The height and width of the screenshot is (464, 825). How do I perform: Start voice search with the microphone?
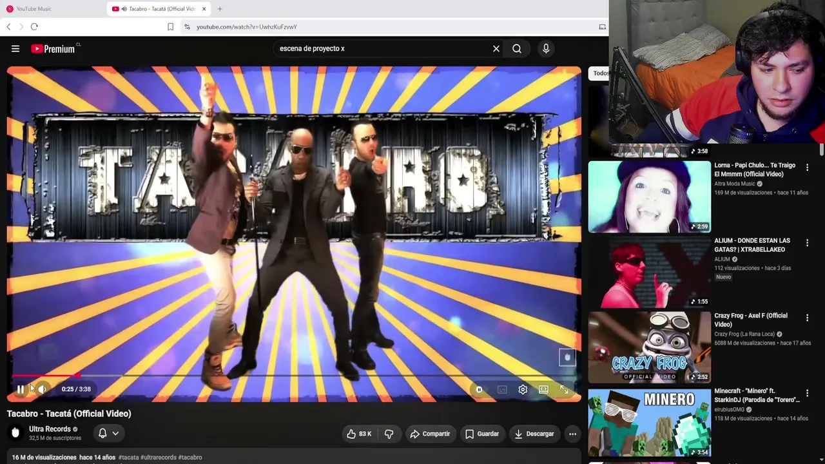pyautogui.click(x=546, y=48)
